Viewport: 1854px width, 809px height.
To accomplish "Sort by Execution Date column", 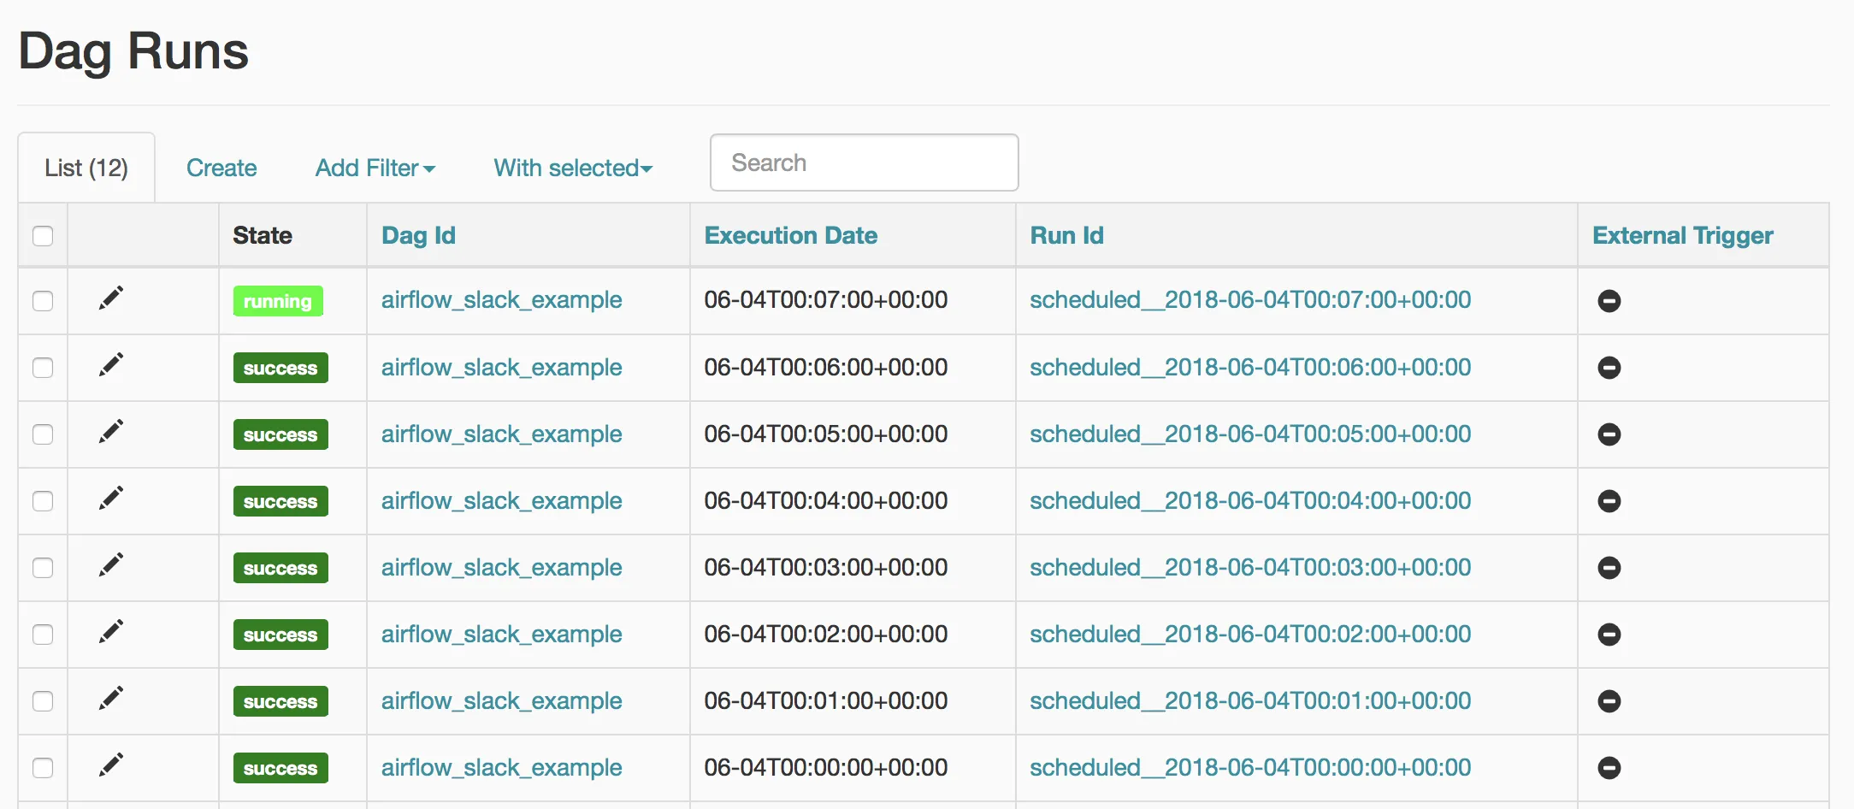I will pos(790,235).
